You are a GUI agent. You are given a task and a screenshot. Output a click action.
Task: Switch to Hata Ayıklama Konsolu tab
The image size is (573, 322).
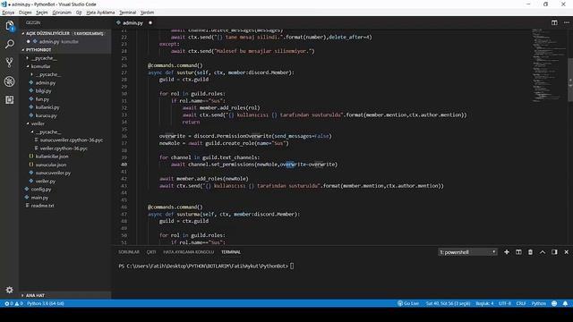188,252
